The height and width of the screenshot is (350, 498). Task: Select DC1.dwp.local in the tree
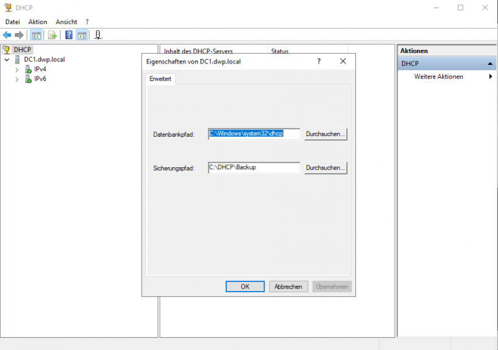pos(45,60)
